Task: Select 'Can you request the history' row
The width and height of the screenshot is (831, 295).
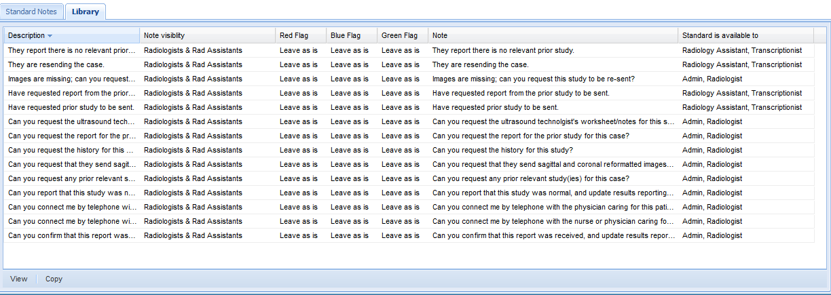Action: (71, 150)
